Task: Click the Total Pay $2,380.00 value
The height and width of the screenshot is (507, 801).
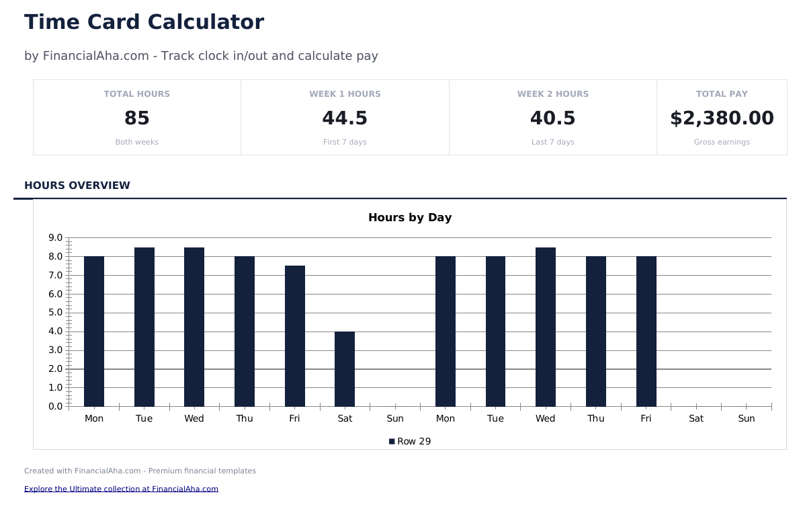Action: (722, 118)
